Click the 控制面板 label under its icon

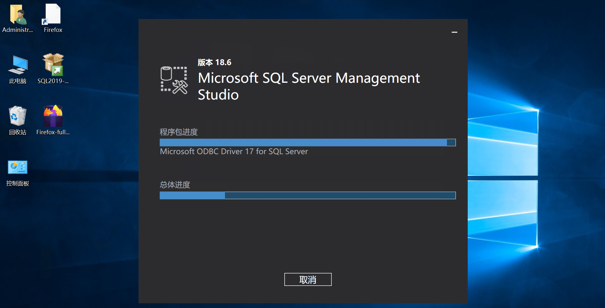pos(18,184)
